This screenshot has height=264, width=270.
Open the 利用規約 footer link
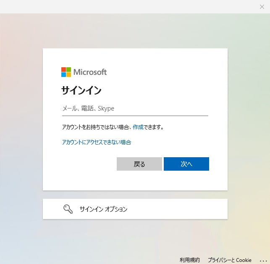[189, 260]
